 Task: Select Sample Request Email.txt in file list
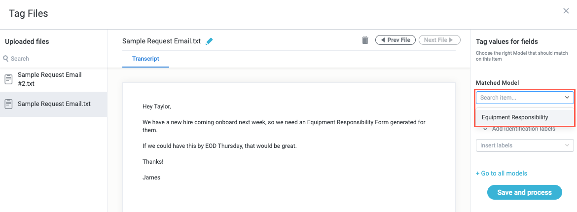tap(54, 104)
